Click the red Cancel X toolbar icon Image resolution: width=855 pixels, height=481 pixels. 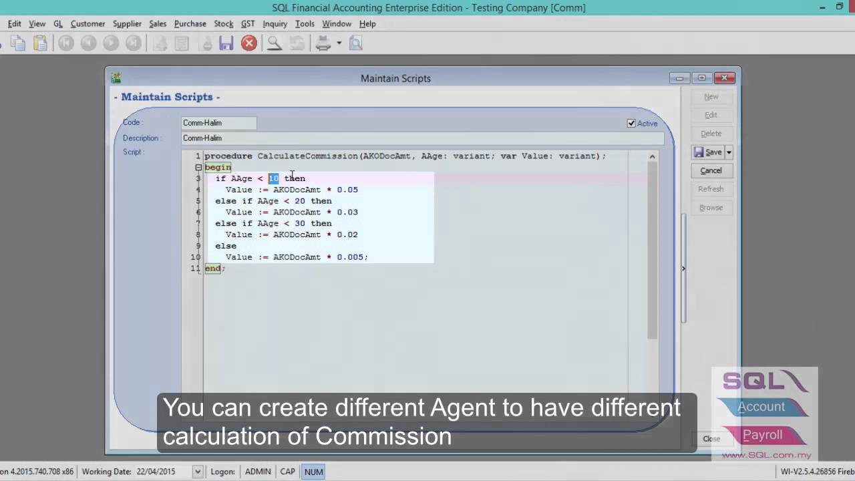pos(249,43)
